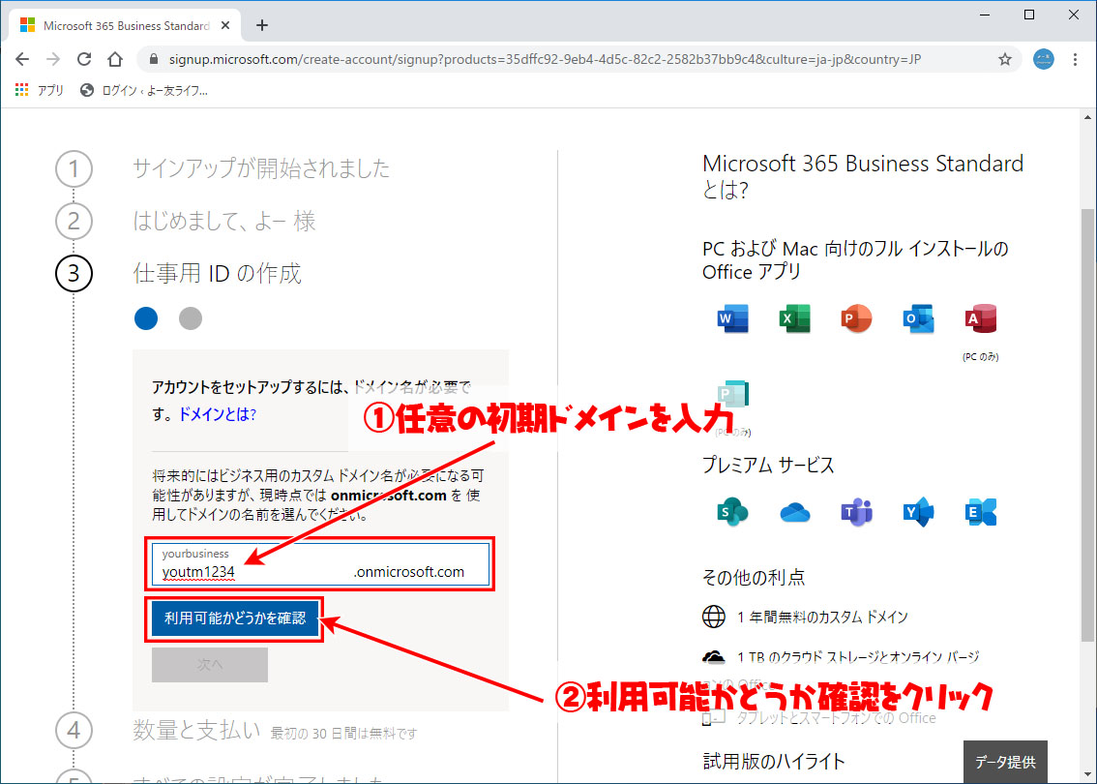Click the その他の利点 heading
Viewport: 1097px width, 784px height.
[754, 578]
